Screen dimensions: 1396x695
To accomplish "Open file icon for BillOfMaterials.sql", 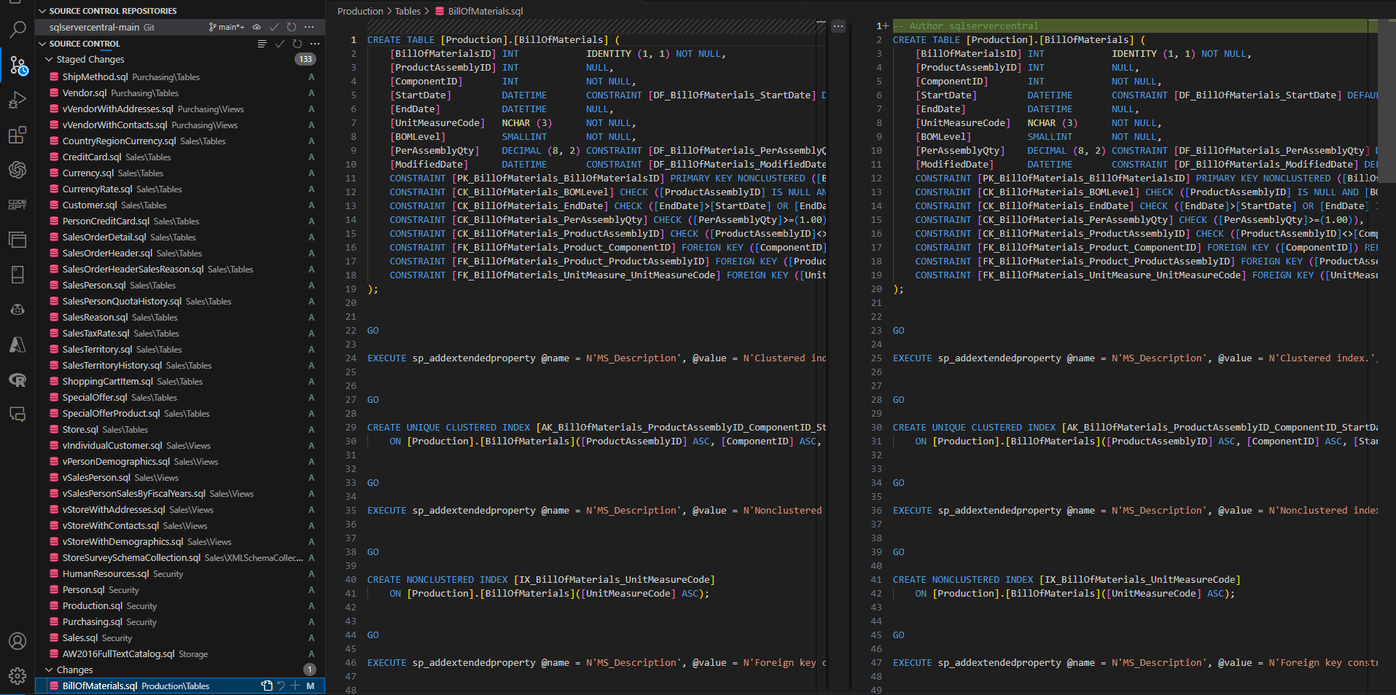I will 267,686.
